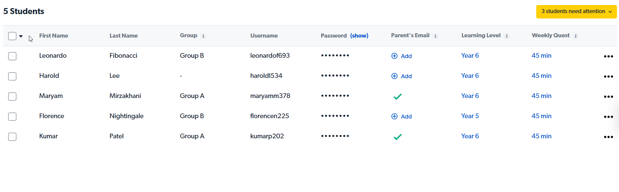Add parent's email for Harold
Screen dimensions: 619x192
point(402,76)
